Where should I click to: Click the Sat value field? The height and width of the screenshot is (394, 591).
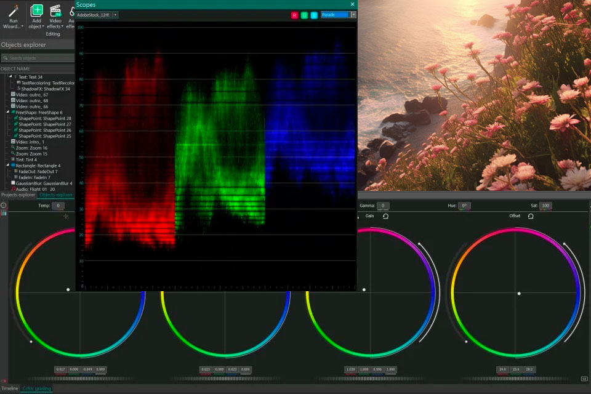(x=545, y=206)
